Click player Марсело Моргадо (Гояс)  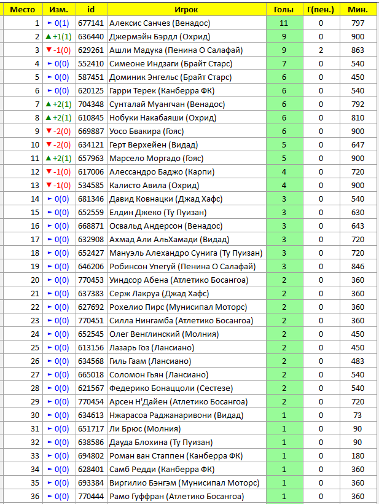pyautogui.click(x=157, y=158)
